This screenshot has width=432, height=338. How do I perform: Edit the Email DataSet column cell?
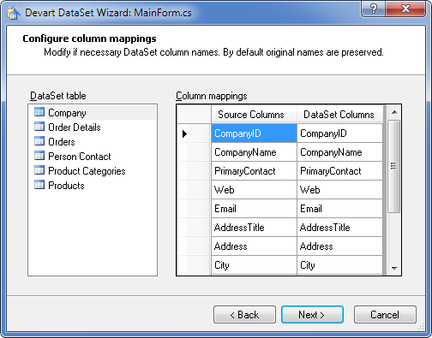(339, 209)
